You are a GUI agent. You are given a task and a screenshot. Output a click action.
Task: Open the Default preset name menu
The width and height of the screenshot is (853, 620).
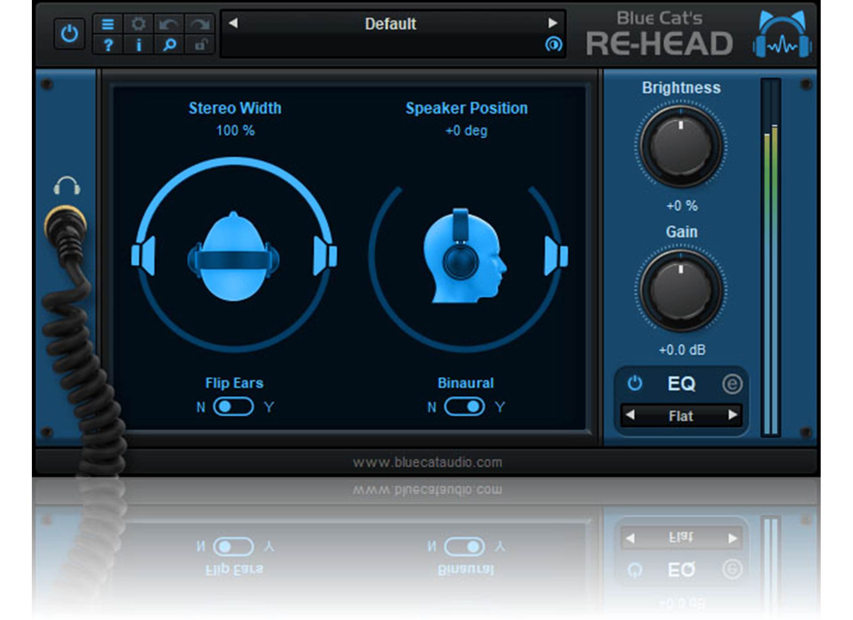[390, 24]
